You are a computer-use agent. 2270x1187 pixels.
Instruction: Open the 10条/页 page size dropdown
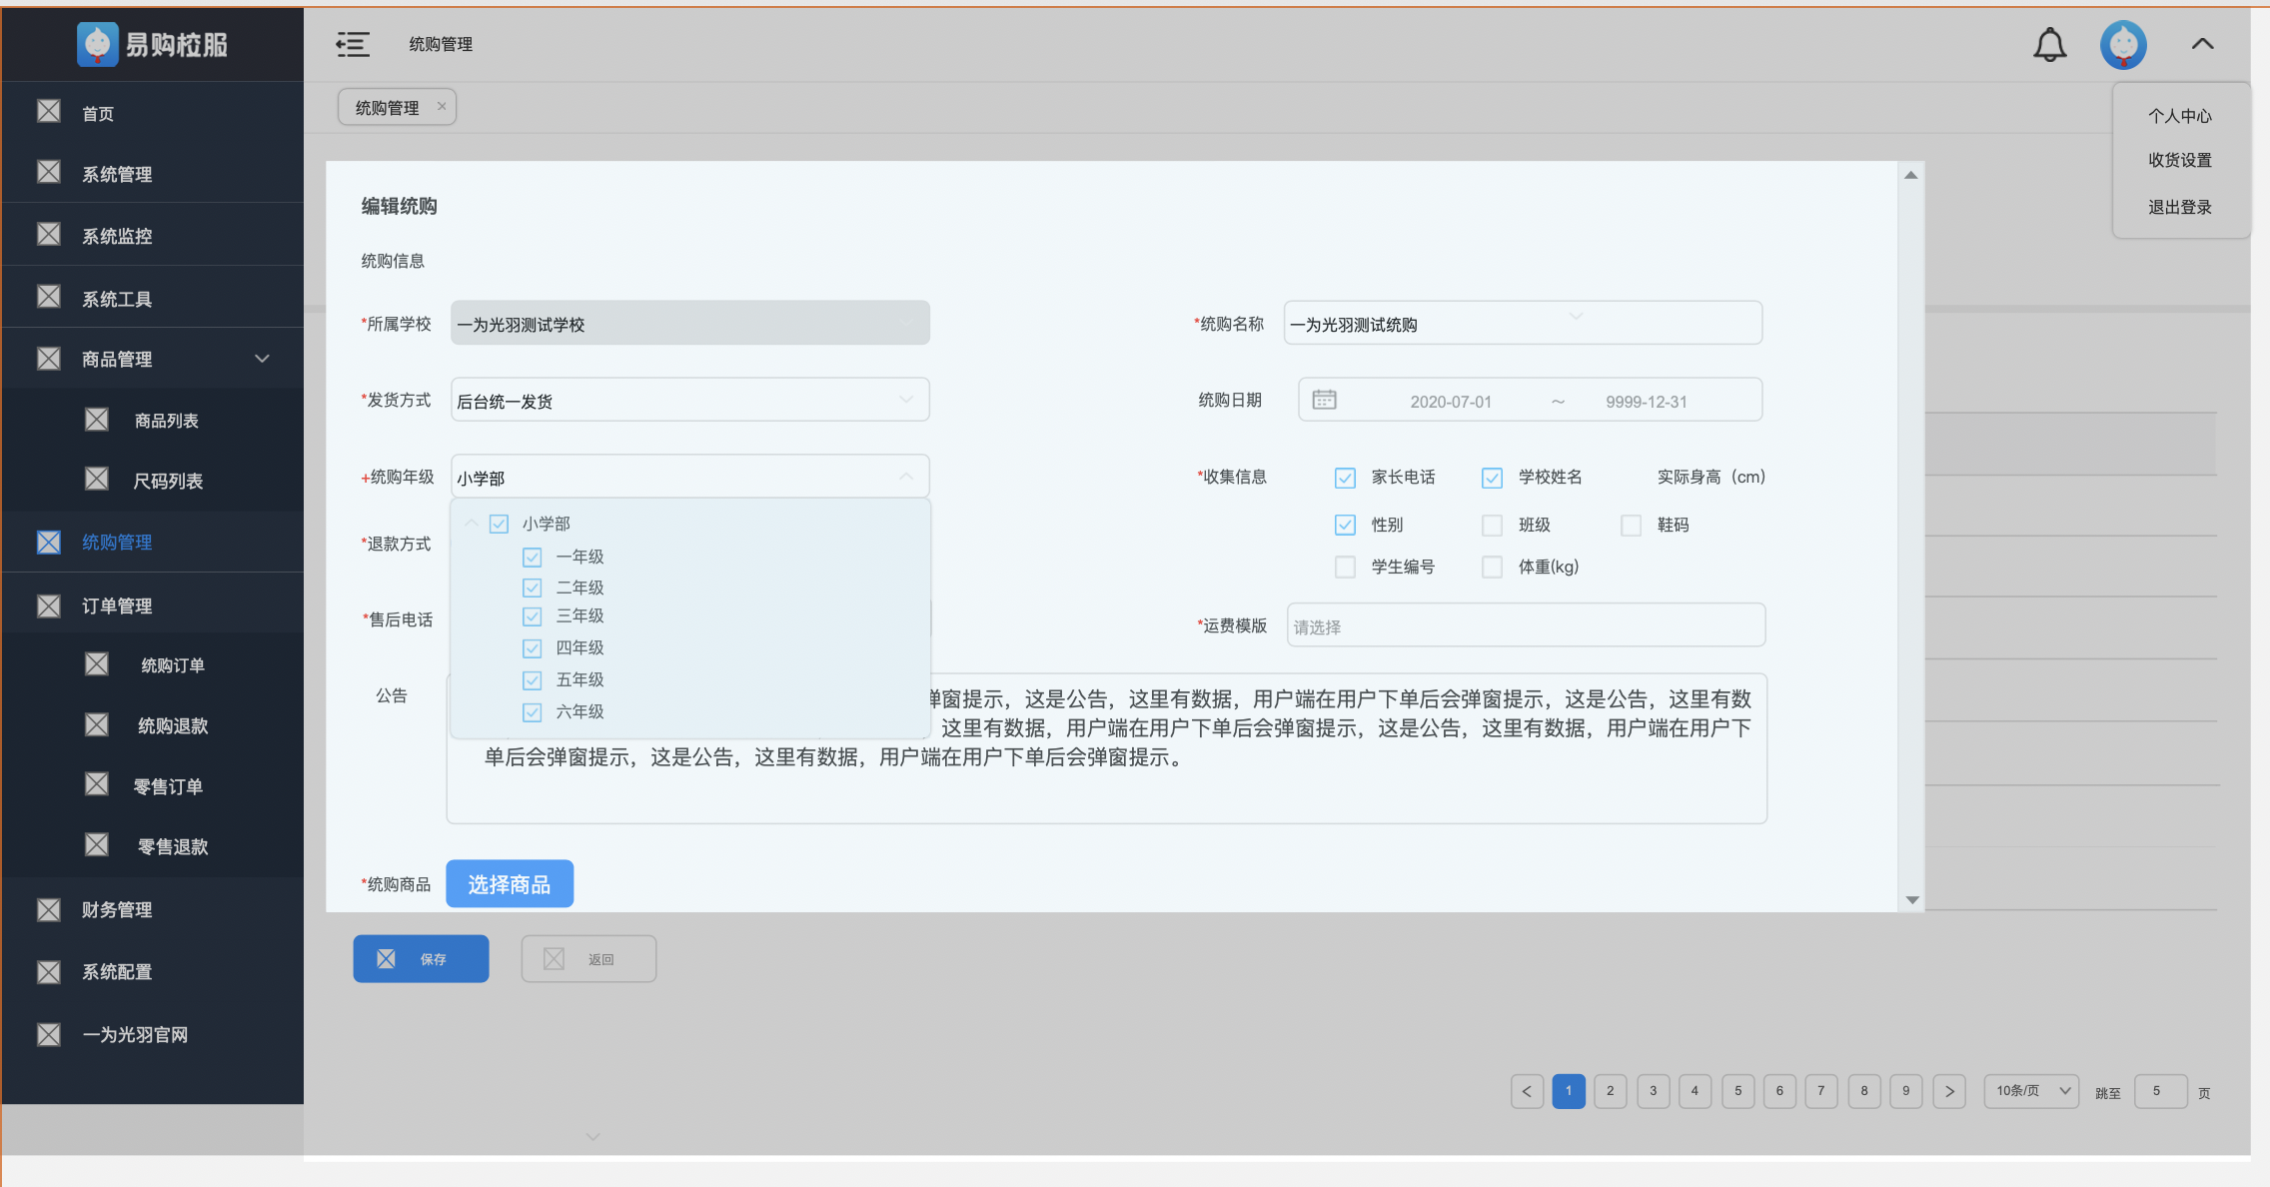click(x=2031, y=1091)
